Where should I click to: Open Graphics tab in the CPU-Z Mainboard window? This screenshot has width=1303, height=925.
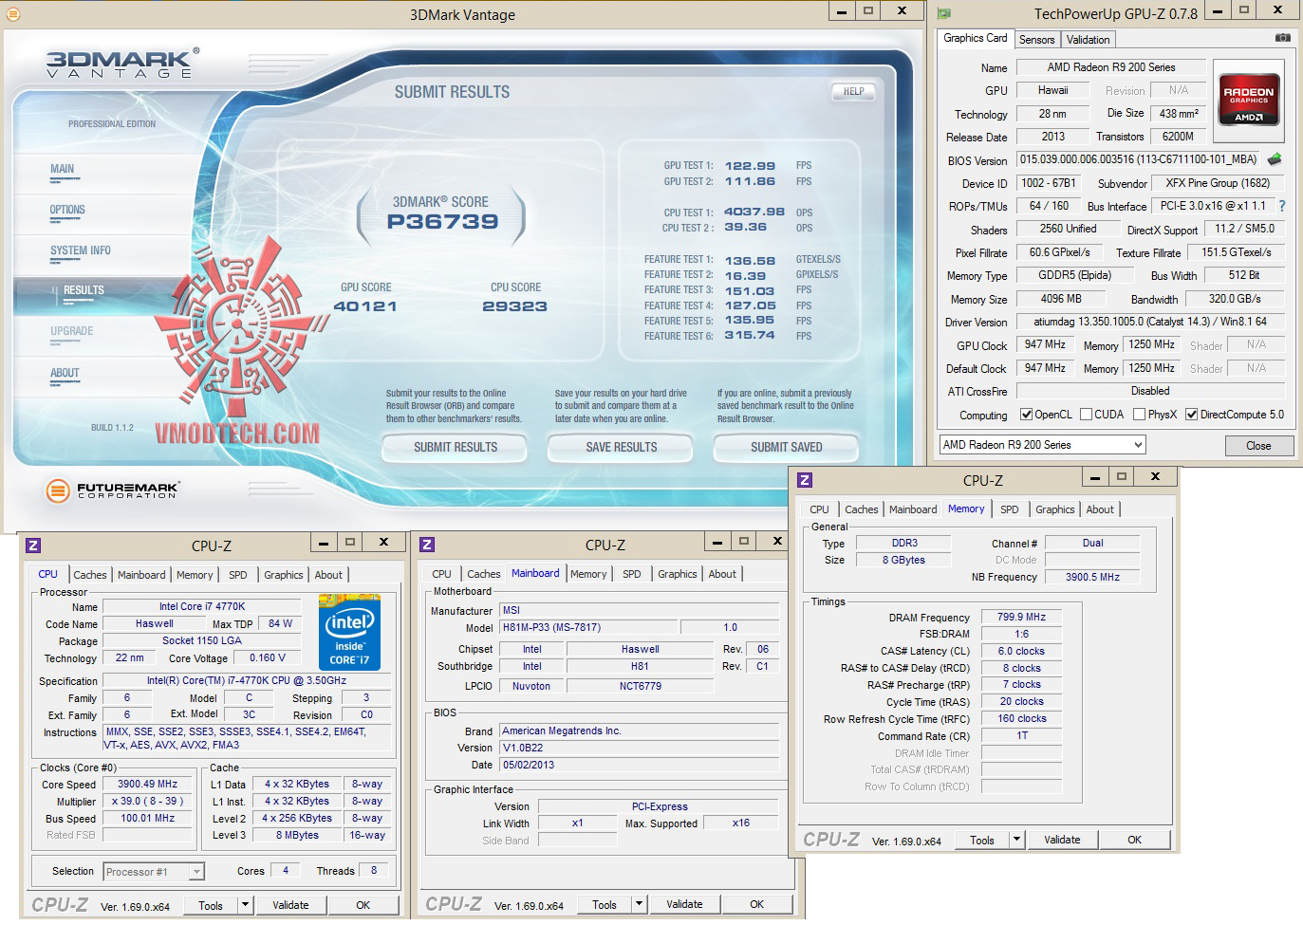[677, 574]
